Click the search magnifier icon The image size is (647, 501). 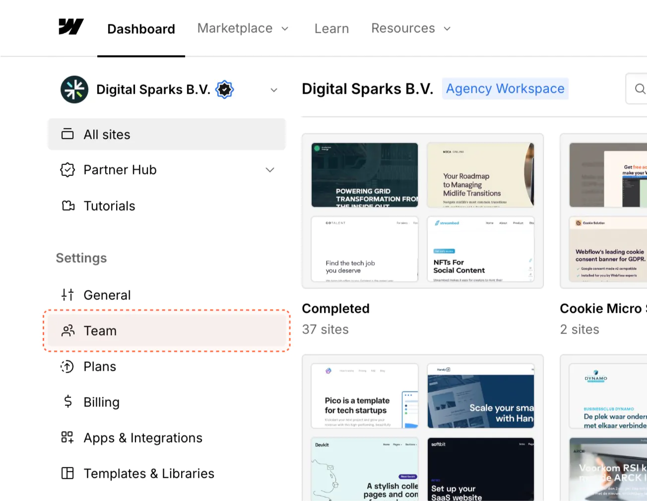pos(640,89)
